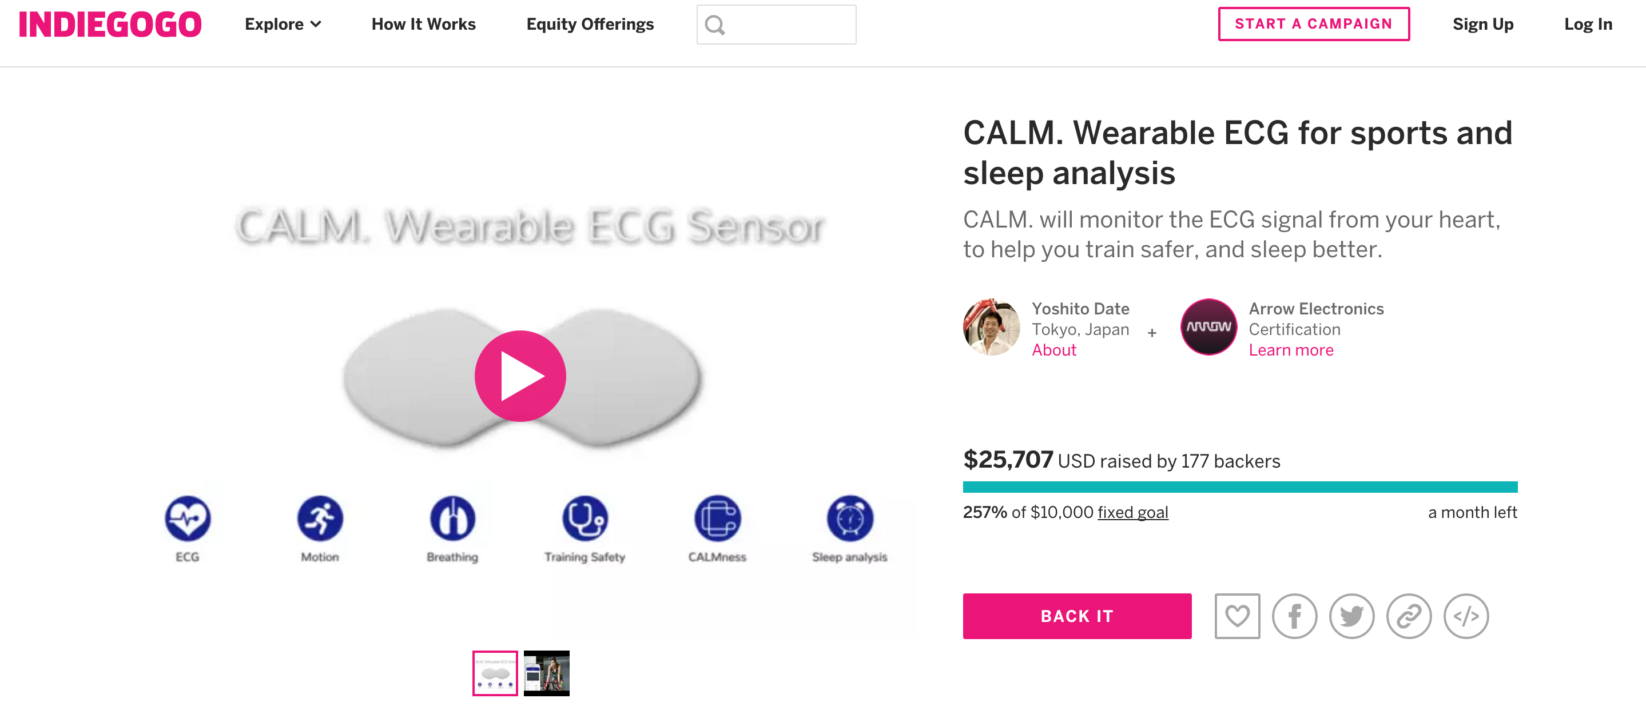Copy campaign link via chain icon

click(x=1408, y=616)
